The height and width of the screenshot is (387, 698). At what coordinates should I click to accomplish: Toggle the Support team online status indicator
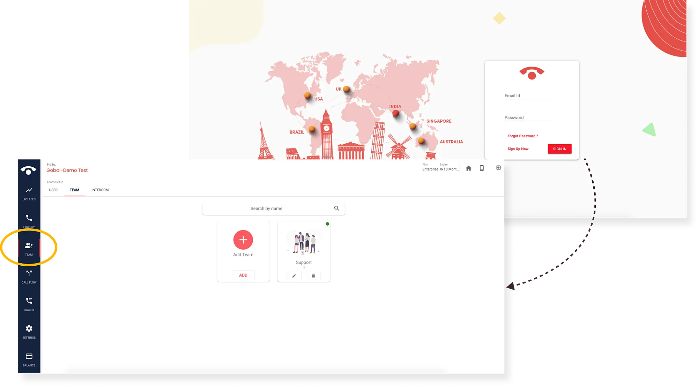[327, 224]
